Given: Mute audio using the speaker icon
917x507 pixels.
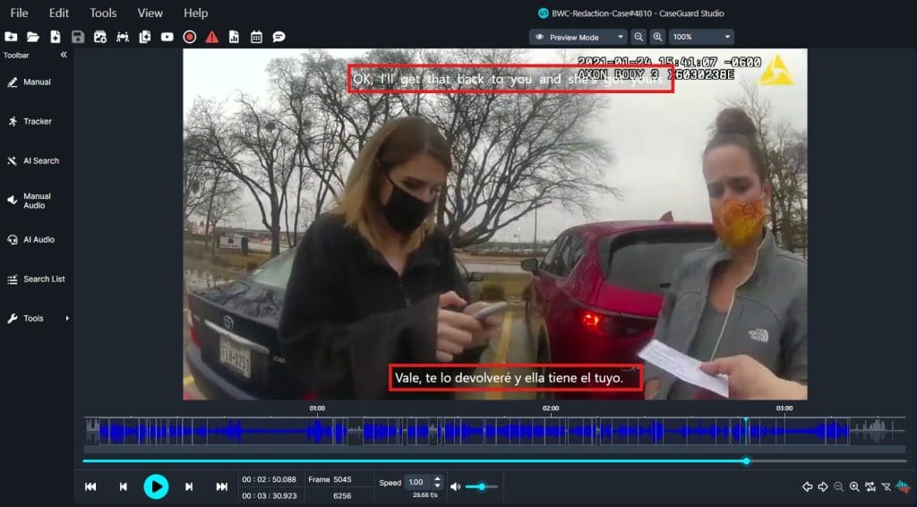Looking at the screenshot, I should (x=456, y=486).
